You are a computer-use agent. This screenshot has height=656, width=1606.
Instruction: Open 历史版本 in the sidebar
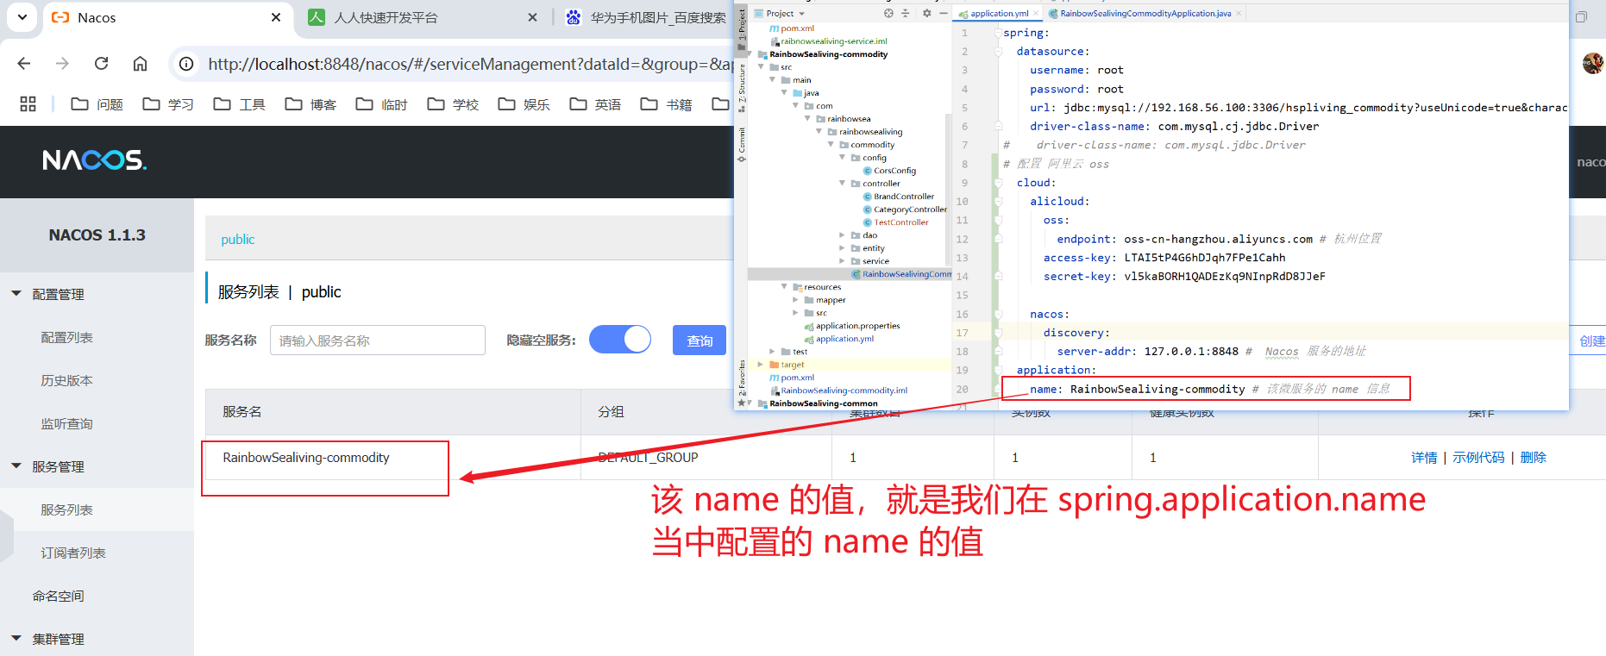[x=66, y=380]
